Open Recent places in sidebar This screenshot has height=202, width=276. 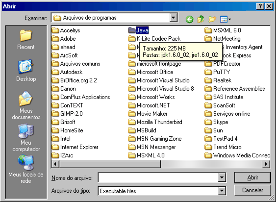tap(26, 39)
